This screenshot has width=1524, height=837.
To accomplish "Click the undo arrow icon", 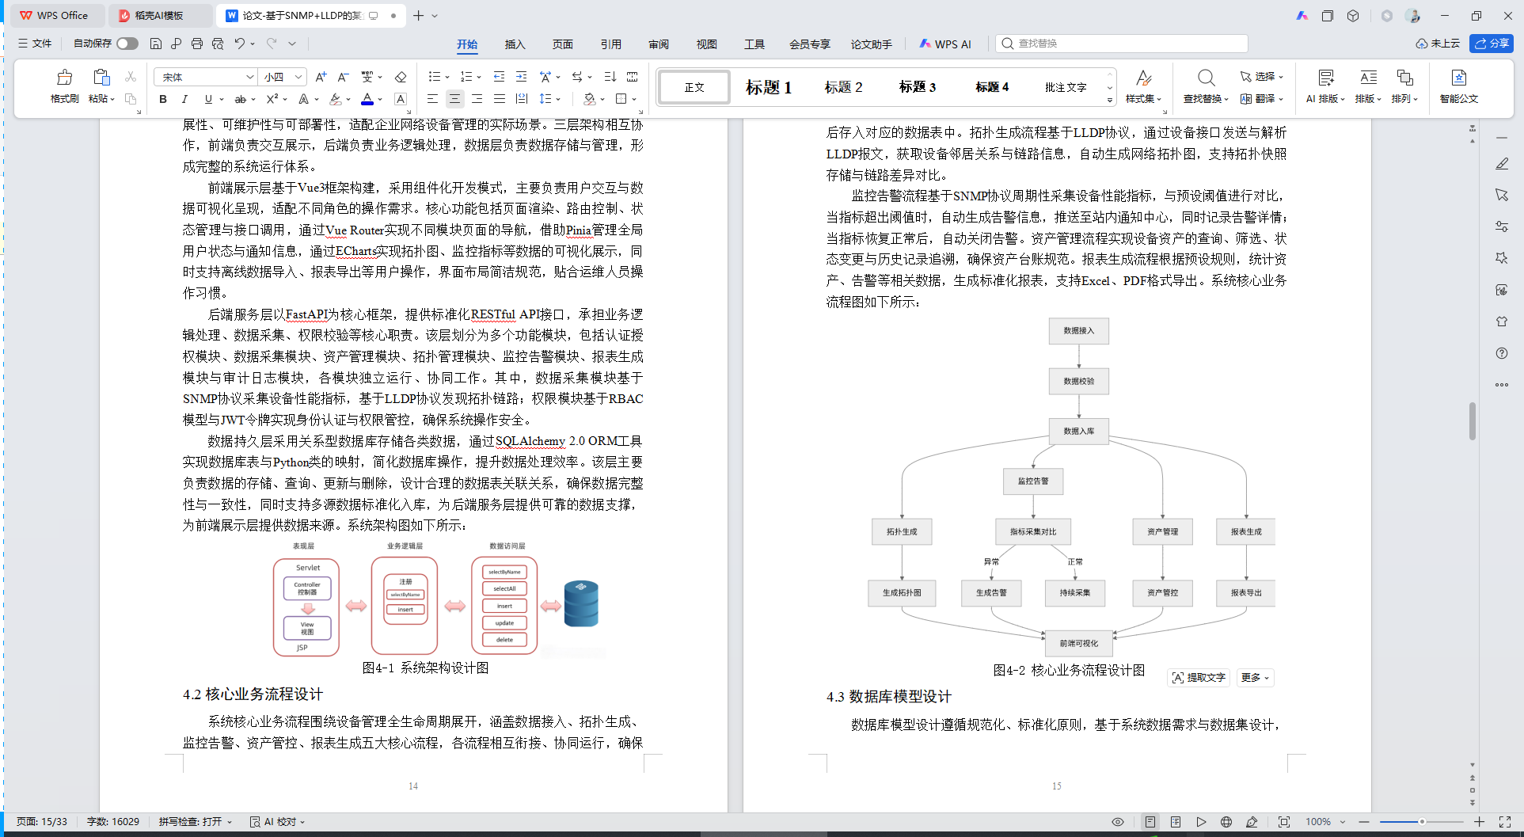I will (x=240, y=44).
